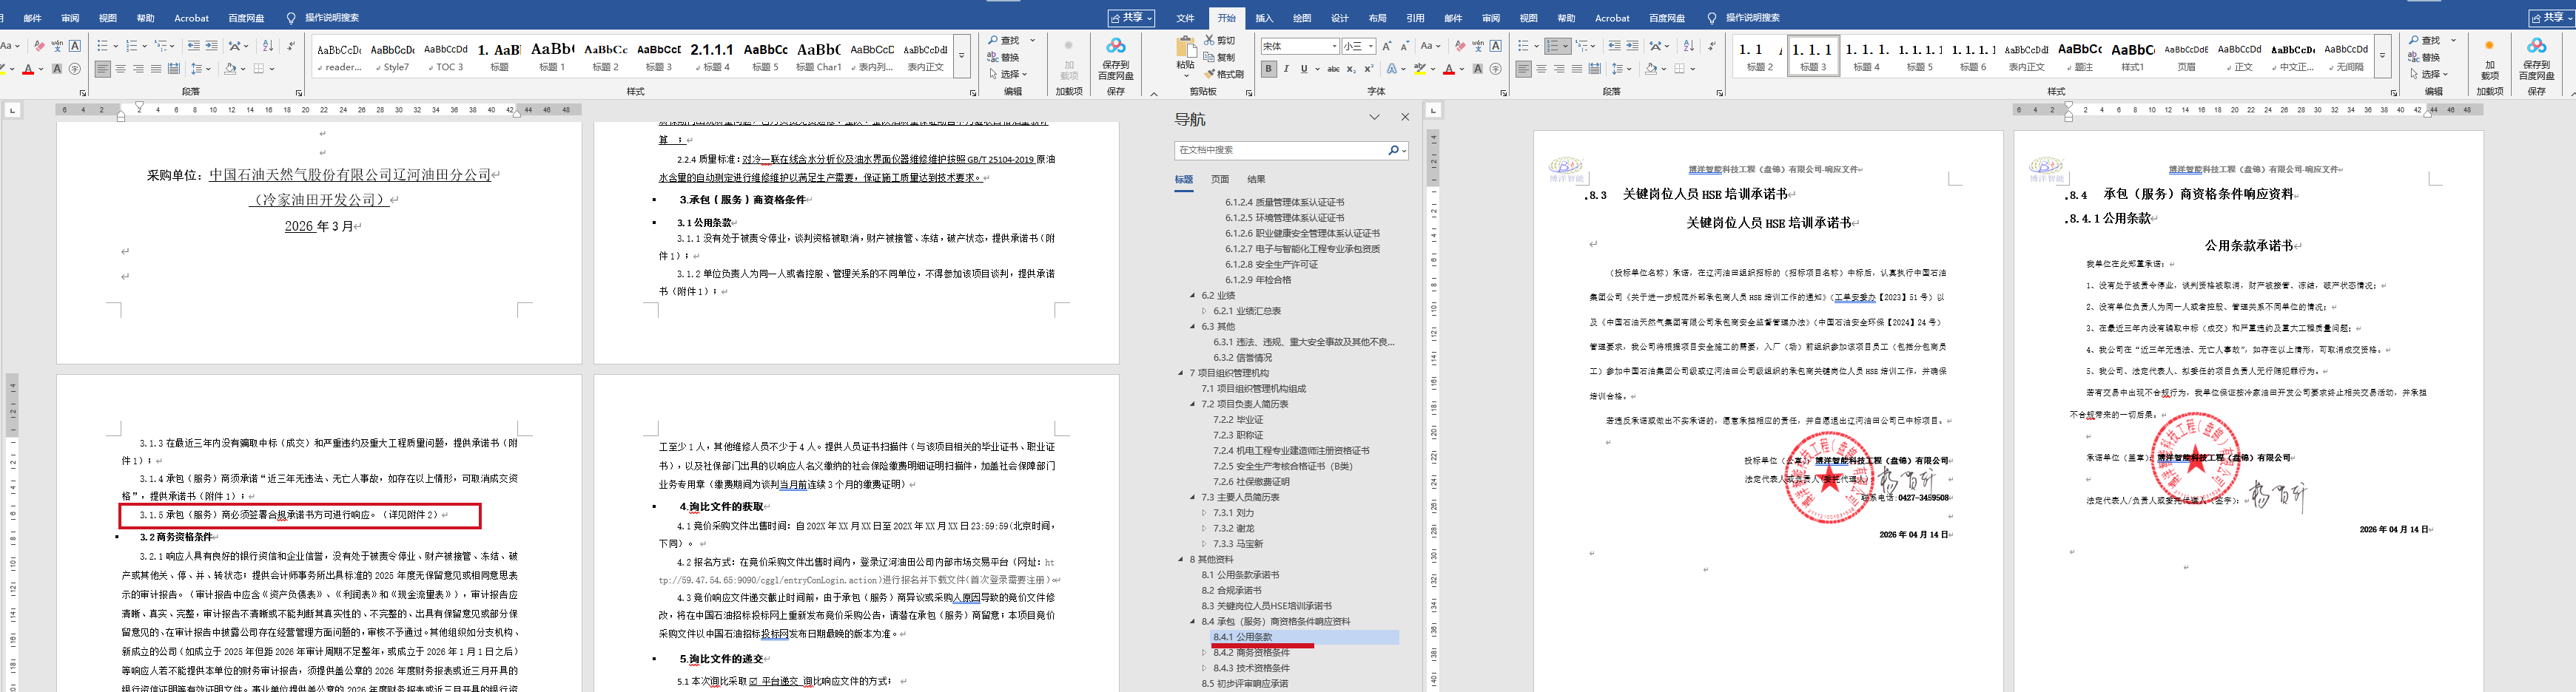2576x692 pixels.
Task: Justify text in the right window
Action: pyautogui.click(x=1577, y=69)
